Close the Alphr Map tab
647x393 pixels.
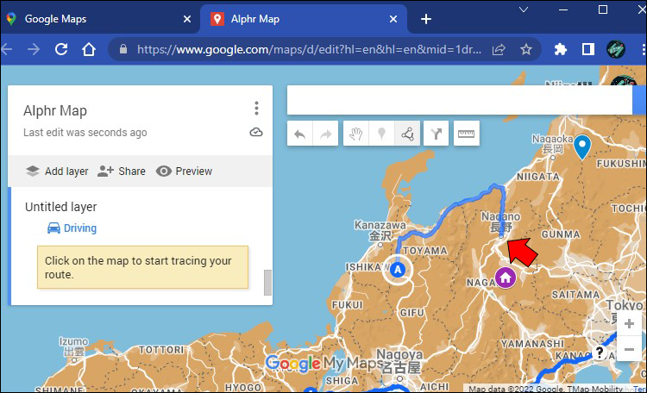point(393,19)
